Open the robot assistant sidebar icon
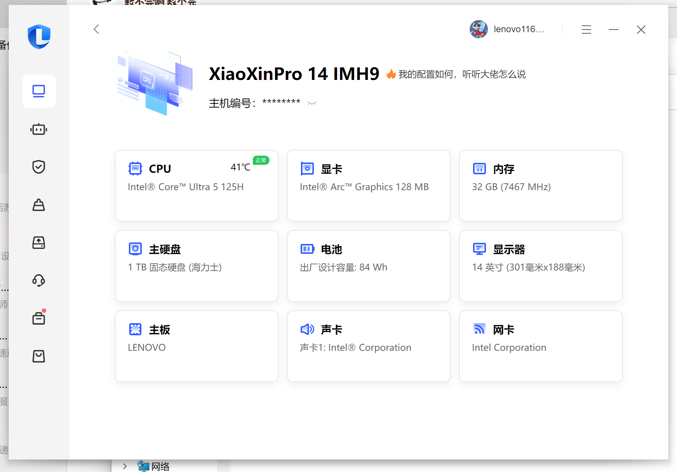This screenshot has height=472, width=677. point(39,130)
